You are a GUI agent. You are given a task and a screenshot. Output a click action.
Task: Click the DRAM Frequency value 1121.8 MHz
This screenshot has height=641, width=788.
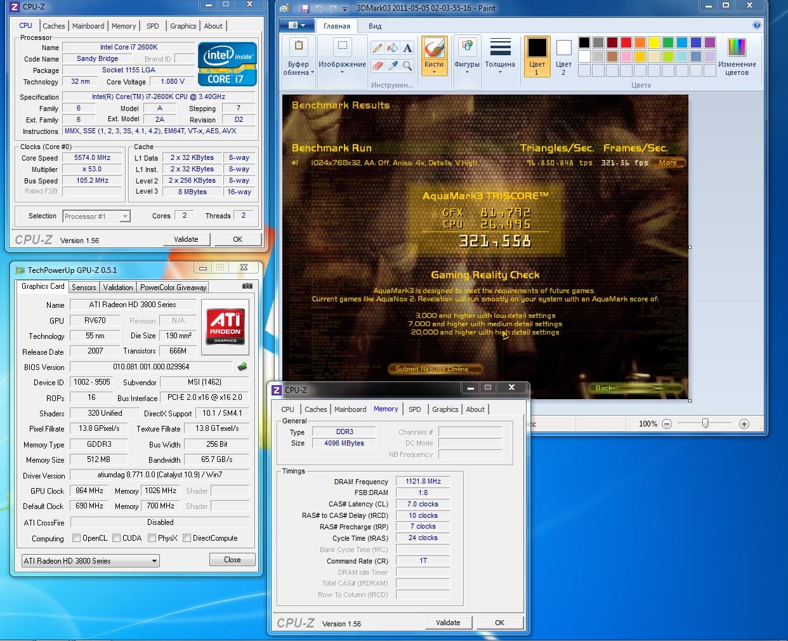point(423,482)
